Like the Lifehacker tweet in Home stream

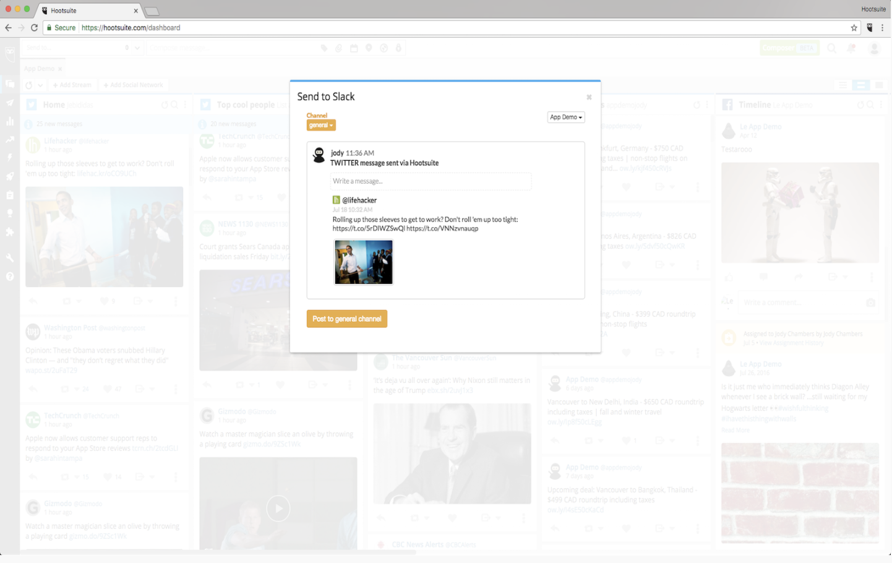tap(105, 301)
